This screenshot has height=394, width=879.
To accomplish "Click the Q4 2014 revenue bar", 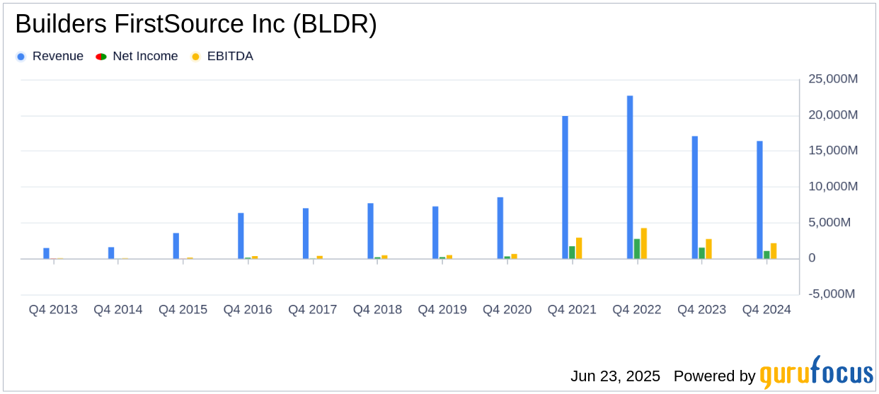I will click(111, 253).
